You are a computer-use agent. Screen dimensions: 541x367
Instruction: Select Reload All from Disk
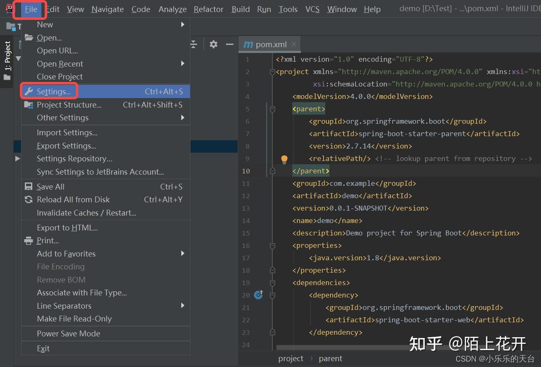pyautogui.click(x=106, y=199)
